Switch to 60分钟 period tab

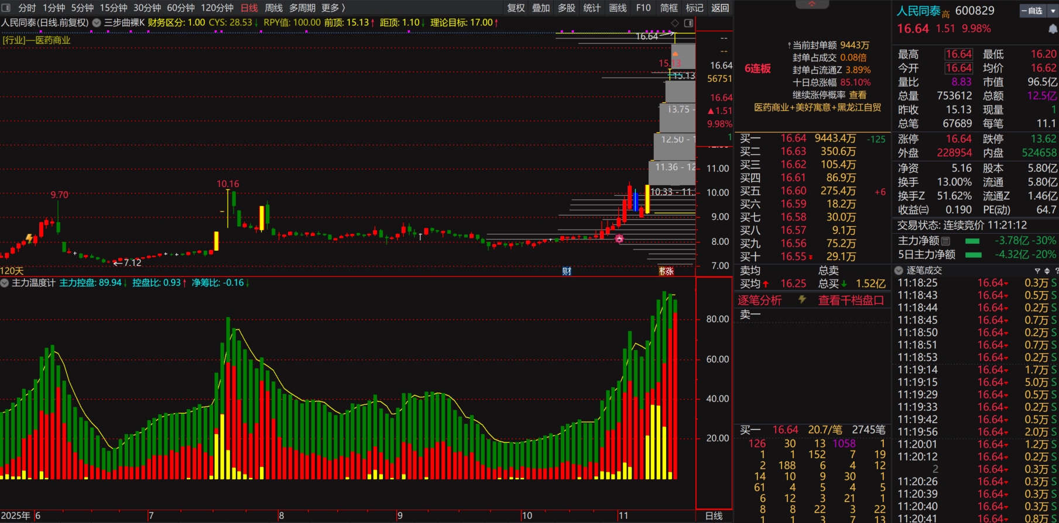click(x=181, y=8)
